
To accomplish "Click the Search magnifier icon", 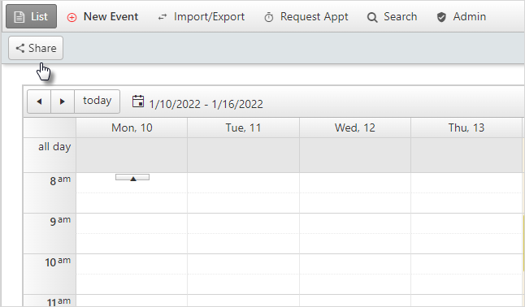I will coord(372,17).
